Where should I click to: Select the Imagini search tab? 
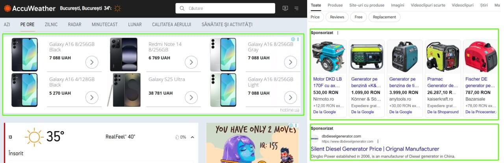pos(398,5)
